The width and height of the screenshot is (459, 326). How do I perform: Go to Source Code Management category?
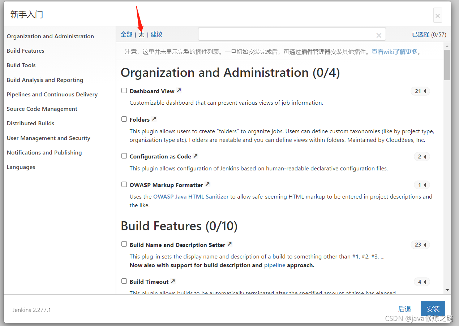pyautogui.click(x=42, y=109)
